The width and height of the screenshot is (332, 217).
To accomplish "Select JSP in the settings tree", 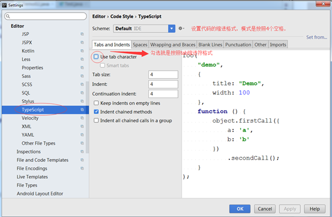I will point(25,34).
